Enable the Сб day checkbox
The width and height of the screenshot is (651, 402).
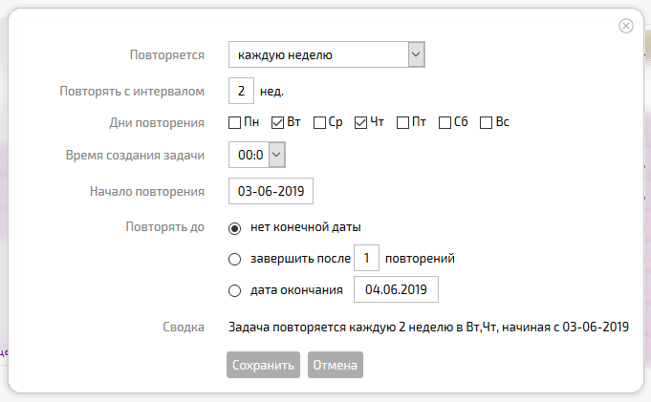[x=445, y=123]
